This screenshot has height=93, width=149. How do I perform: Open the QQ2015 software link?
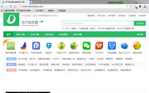[x=56, y=59]
